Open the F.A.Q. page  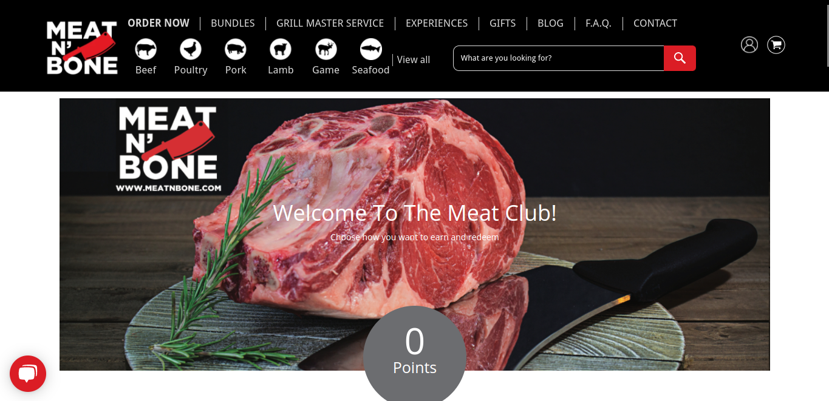[598, 23]
